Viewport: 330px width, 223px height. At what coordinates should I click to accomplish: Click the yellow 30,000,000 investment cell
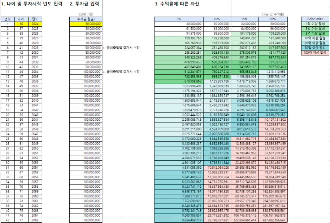coord(86,24)
